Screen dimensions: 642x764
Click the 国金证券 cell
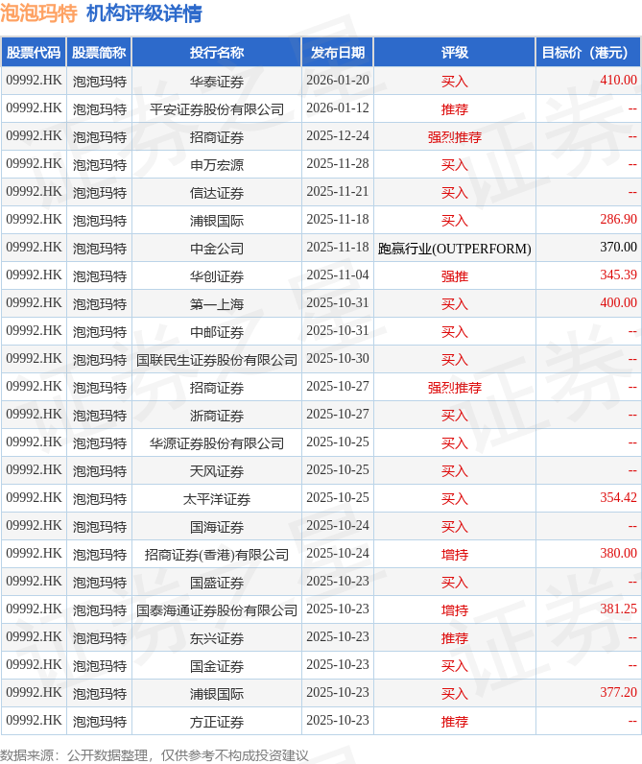coord(217,664)
